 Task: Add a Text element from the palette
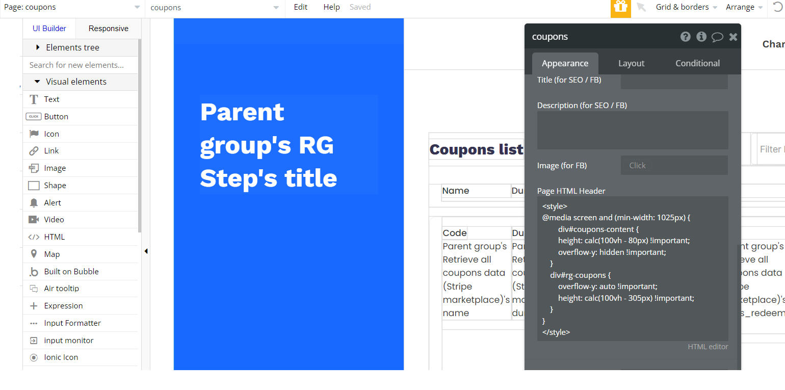coord(81,99)
